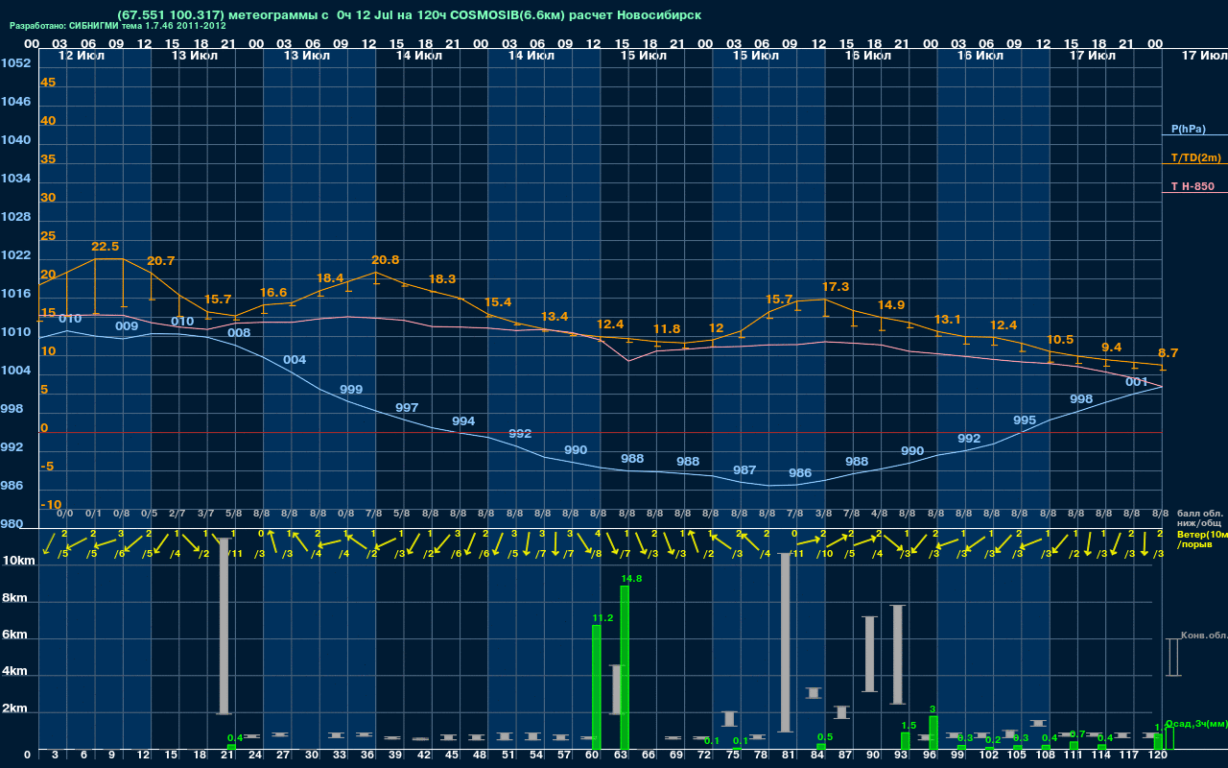The image size is (1228, 768).
Task: Click the 11.2 precipitation amount label
Action: click(x=602, y=618)
